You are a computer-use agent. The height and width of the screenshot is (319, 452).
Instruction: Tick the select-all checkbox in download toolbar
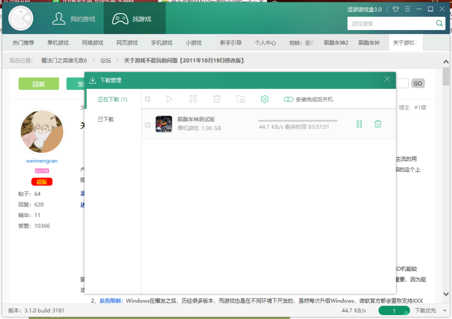147,99
